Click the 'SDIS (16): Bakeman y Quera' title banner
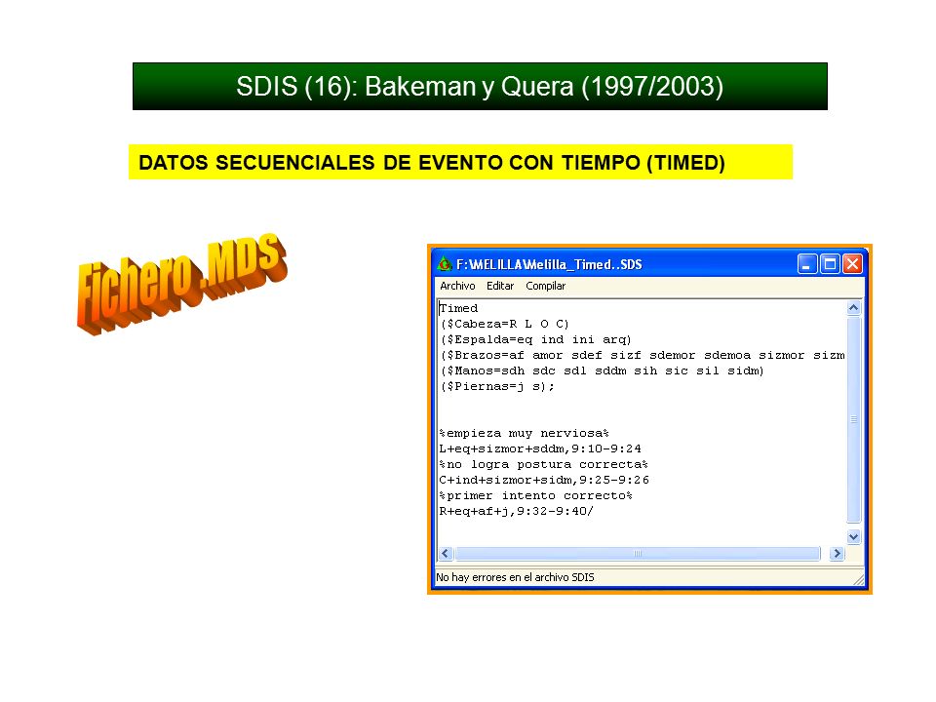936x702 pixels. 480,86
